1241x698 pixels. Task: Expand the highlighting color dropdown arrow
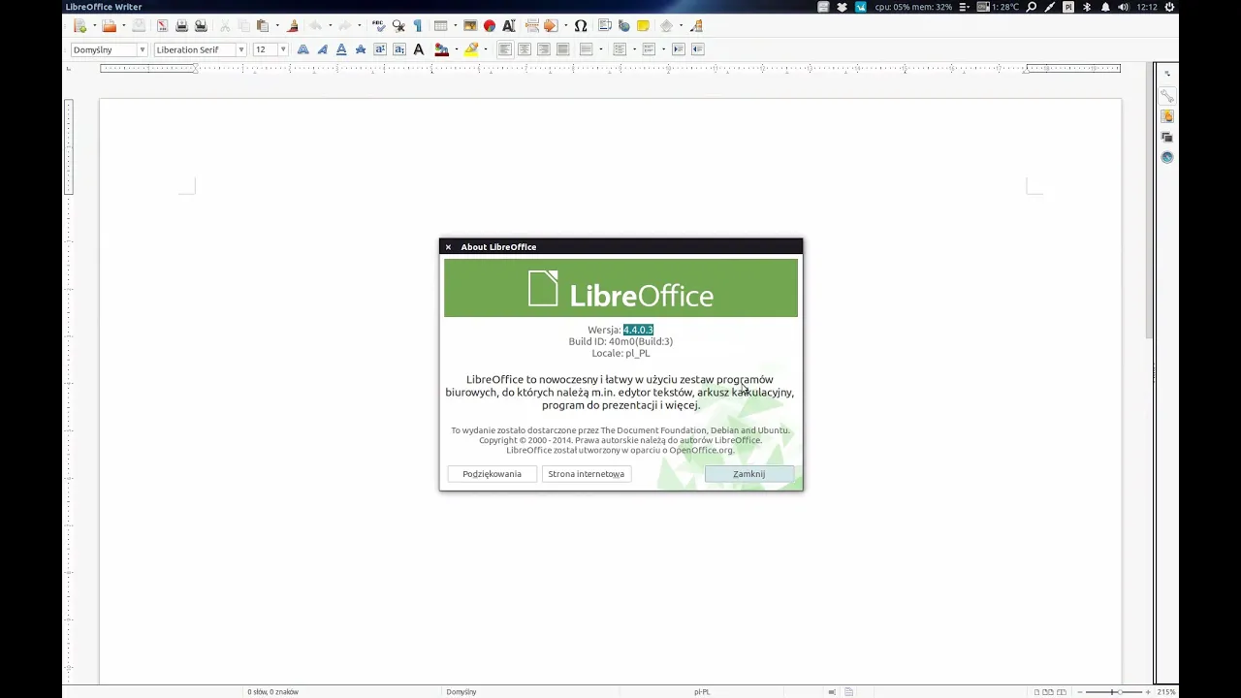click(x=486, y=49)
